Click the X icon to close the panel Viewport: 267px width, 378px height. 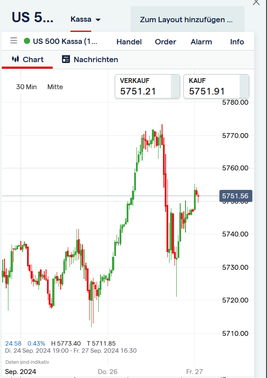(x=256, y=3)
